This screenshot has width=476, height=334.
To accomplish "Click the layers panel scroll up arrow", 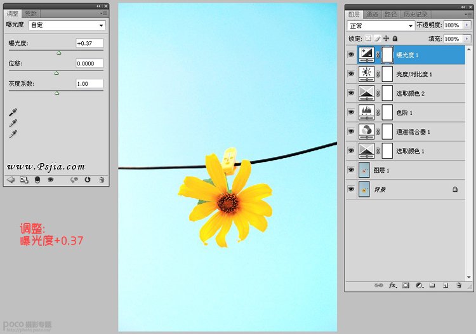I will pos(469,49).
